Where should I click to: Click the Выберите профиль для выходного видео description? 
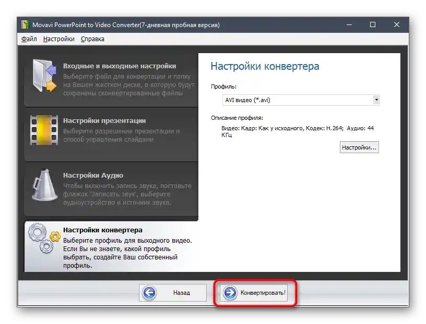[x=127, y=253]
